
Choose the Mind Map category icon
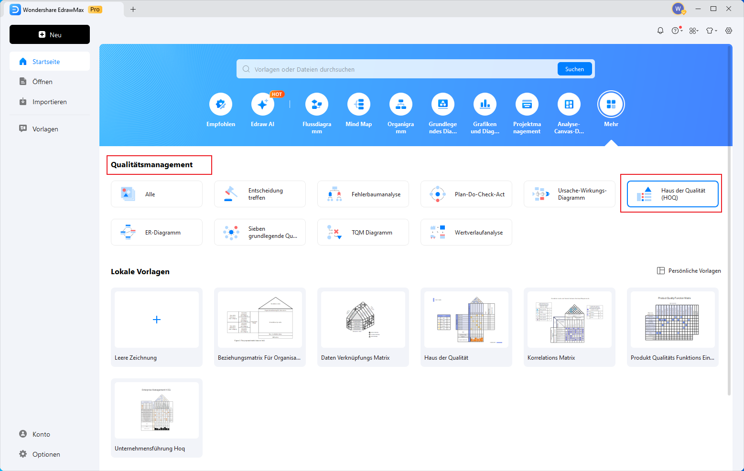click(359, 104)
